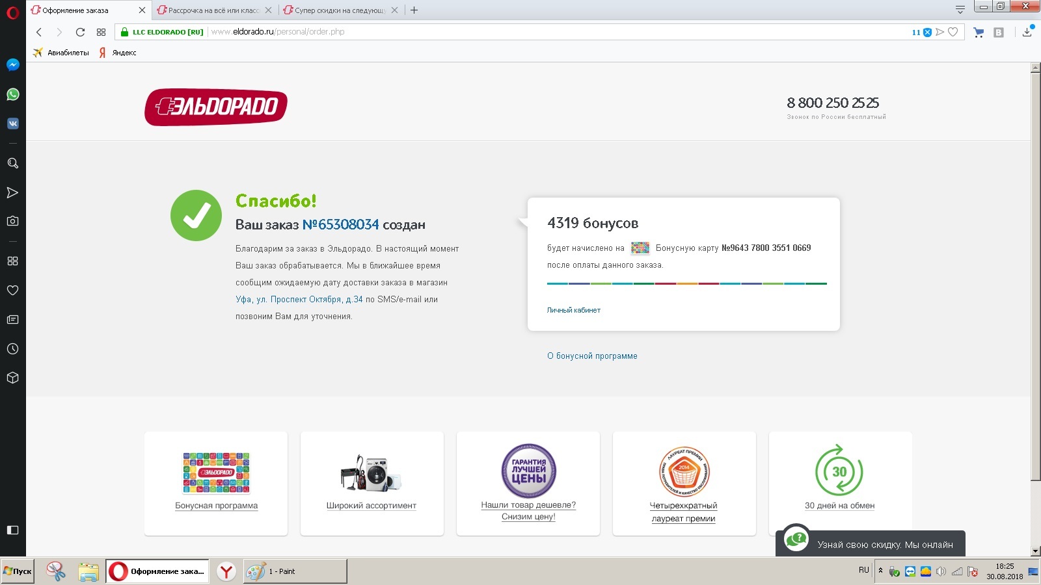This screenshot has width=1041, height=585.
Task: Open network signal tray icon
Action: coord(957,571)
